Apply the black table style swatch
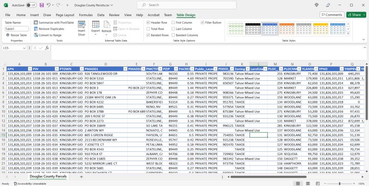Image resolution: width=369 pixels, height=186 pixels. (253, 29)
